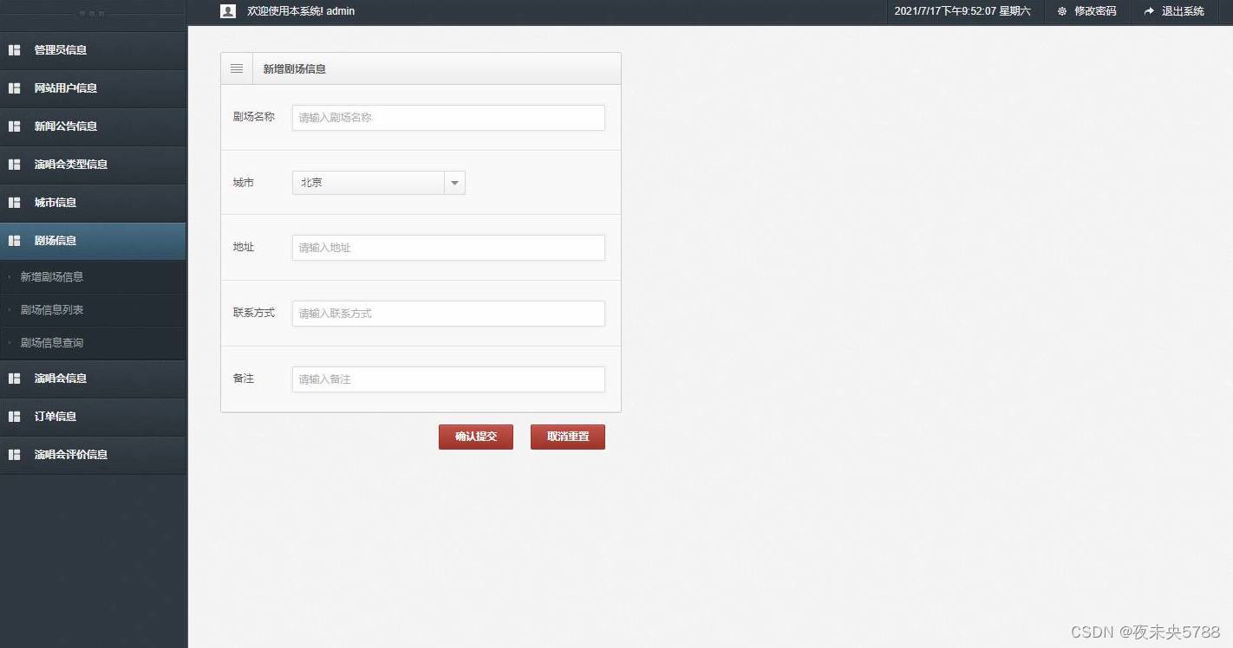
Task: Click the user avatar icon in top bar
Action: pos(228,11)
